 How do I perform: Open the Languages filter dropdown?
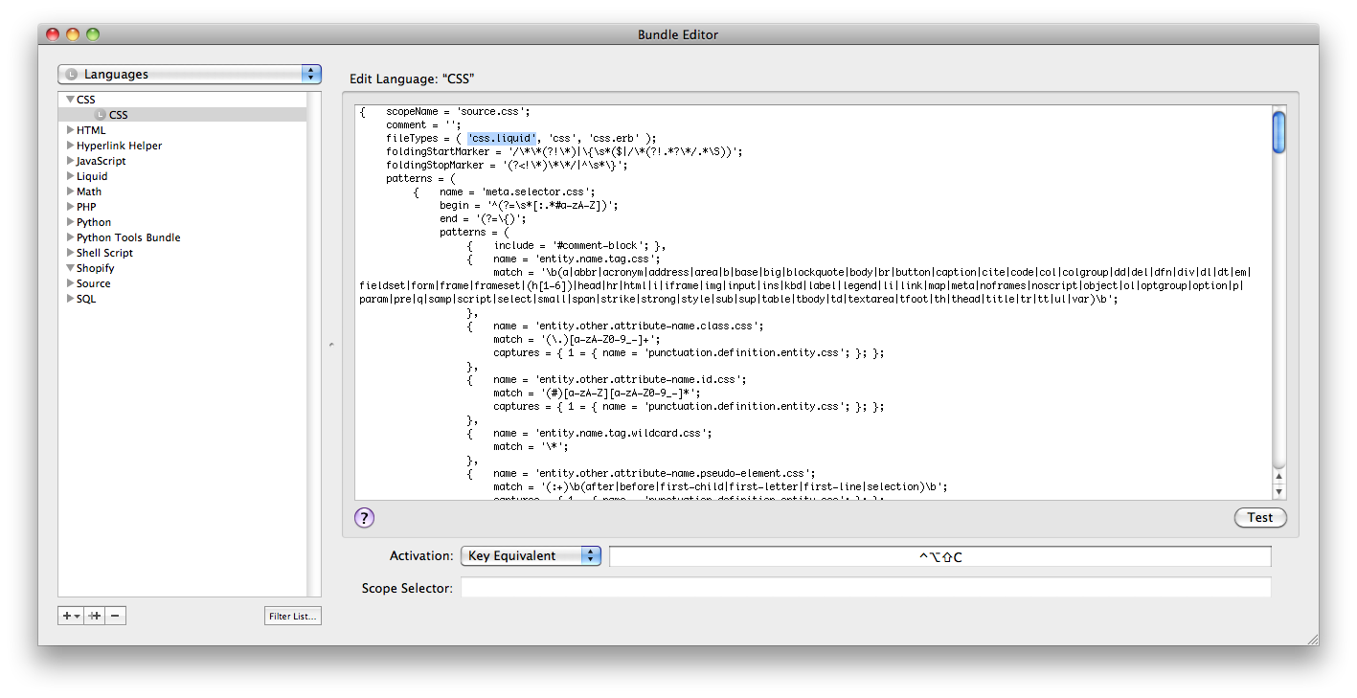[x=189, y=75]
